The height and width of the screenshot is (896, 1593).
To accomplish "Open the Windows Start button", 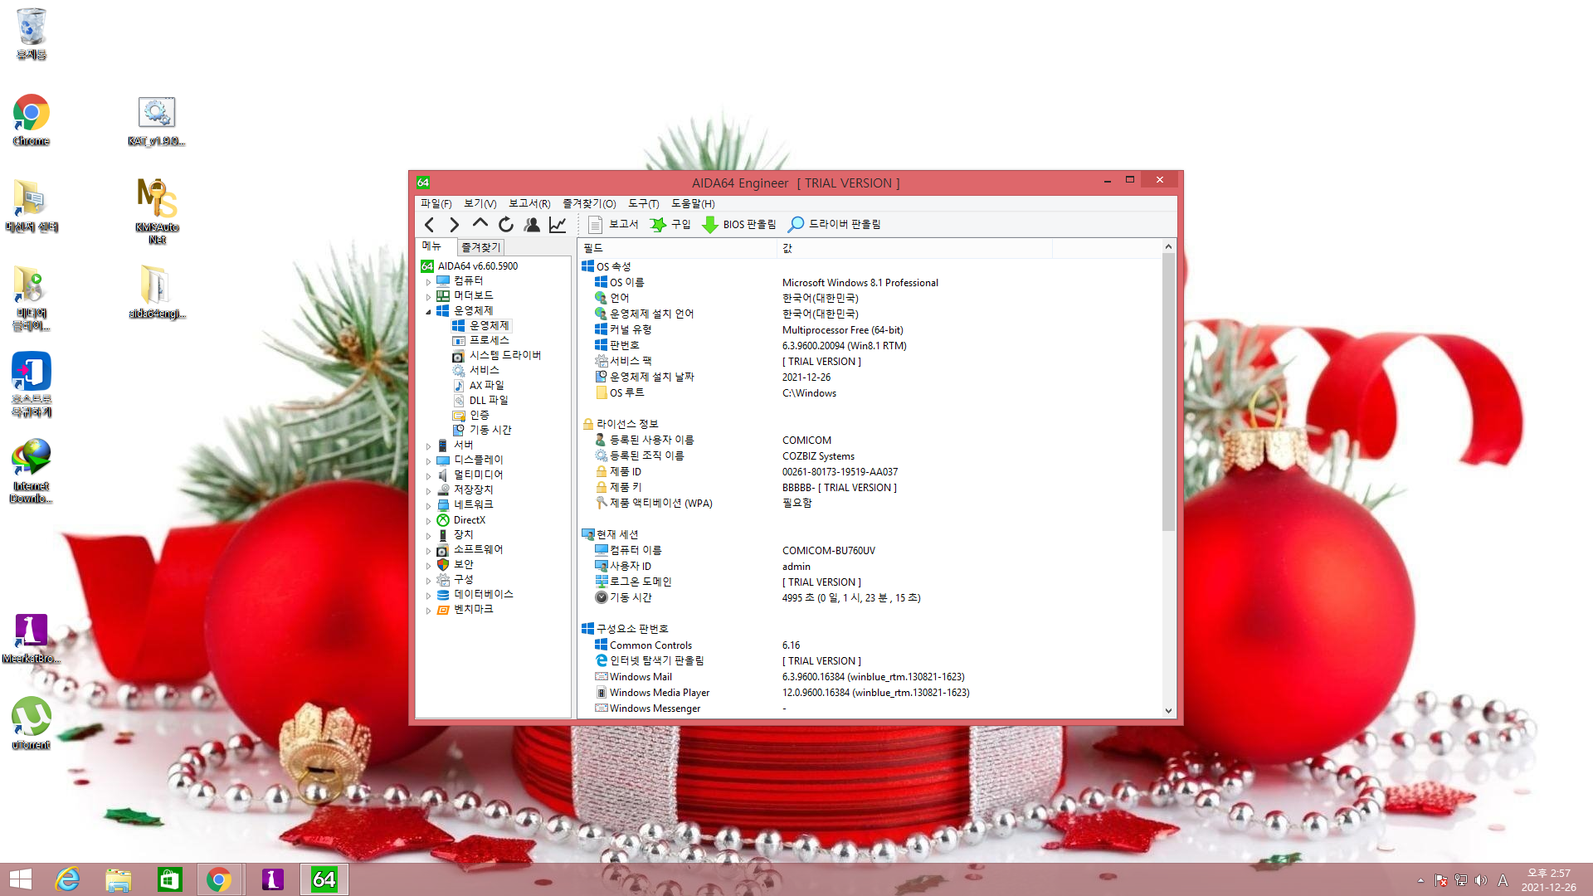I will pos(20,879).
